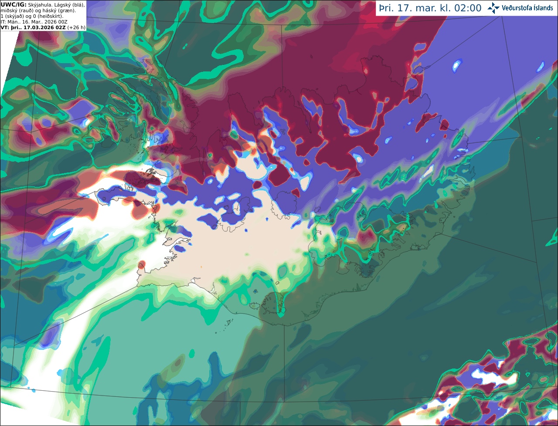The image size is (558, 426).
Task: Click the 'IT: Mán.. 16. Mar.. 2026 00Z' line
Action: point(34,22)
